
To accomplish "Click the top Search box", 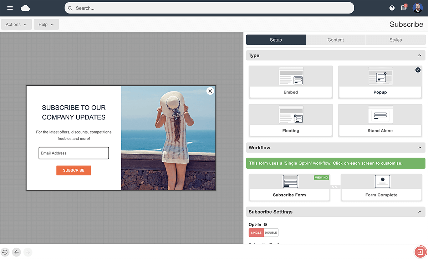I will click(x=209, y=8).
